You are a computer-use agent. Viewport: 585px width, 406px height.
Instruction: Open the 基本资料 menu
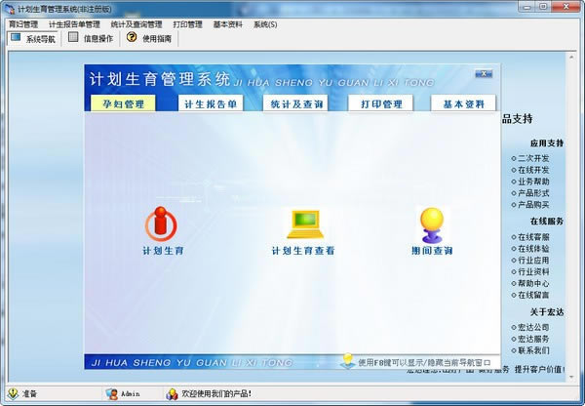point(227,24)
